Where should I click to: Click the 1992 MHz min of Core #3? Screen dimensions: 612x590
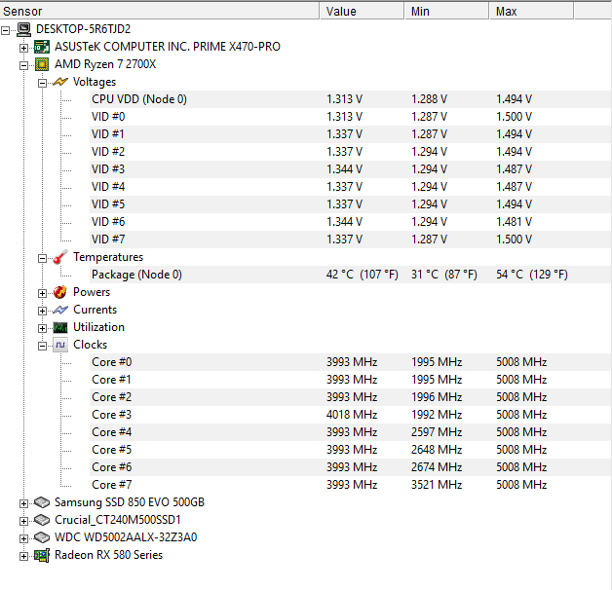(437, 415)
